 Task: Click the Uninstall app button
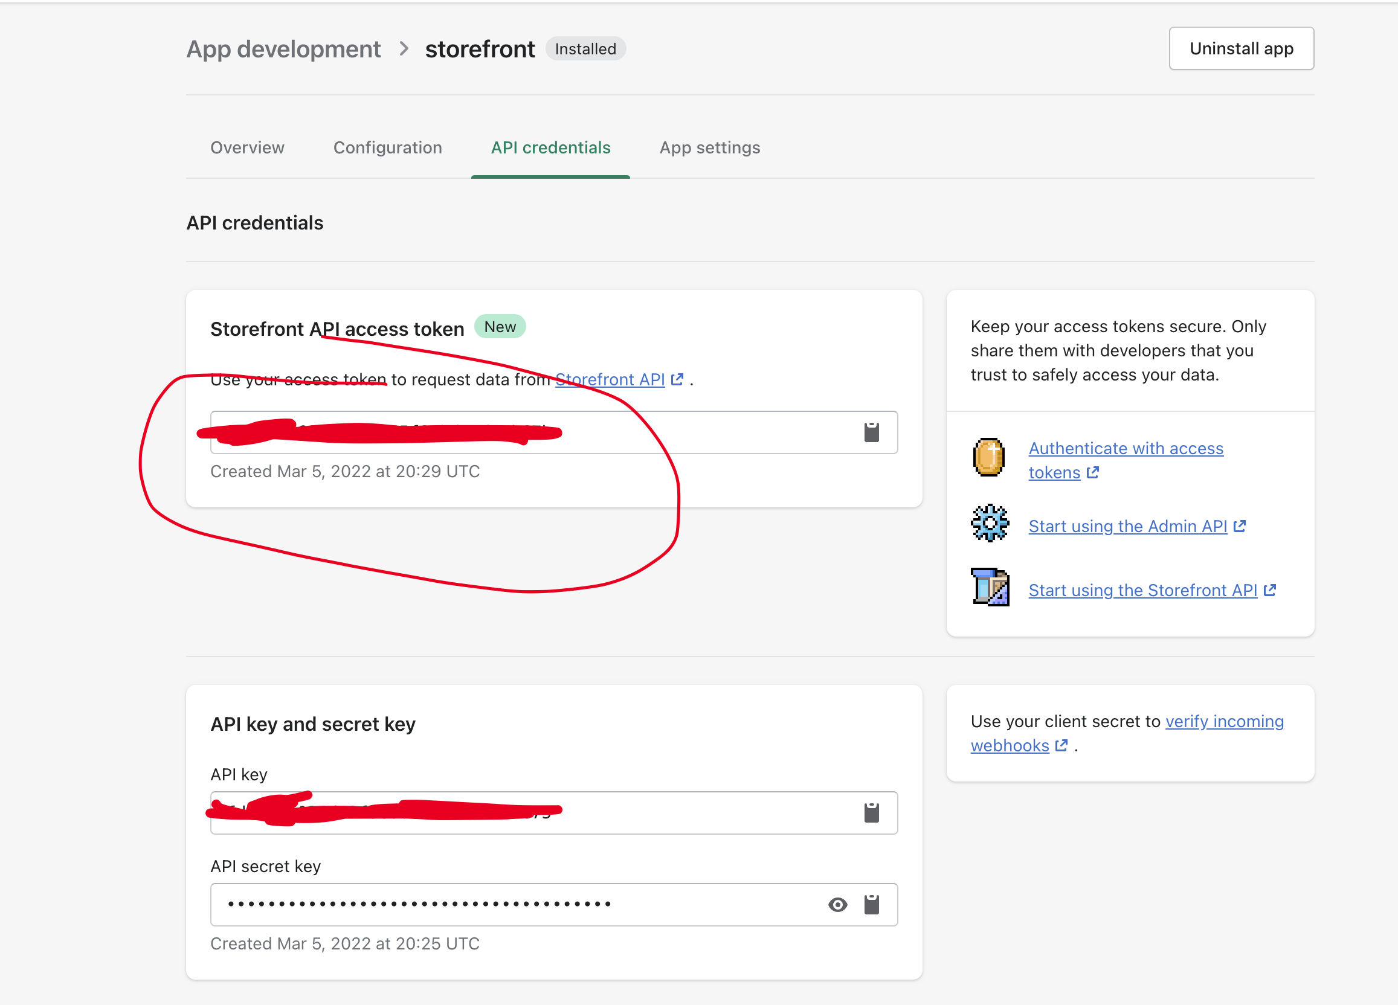pyautogui.click(x=1241, y=48)
